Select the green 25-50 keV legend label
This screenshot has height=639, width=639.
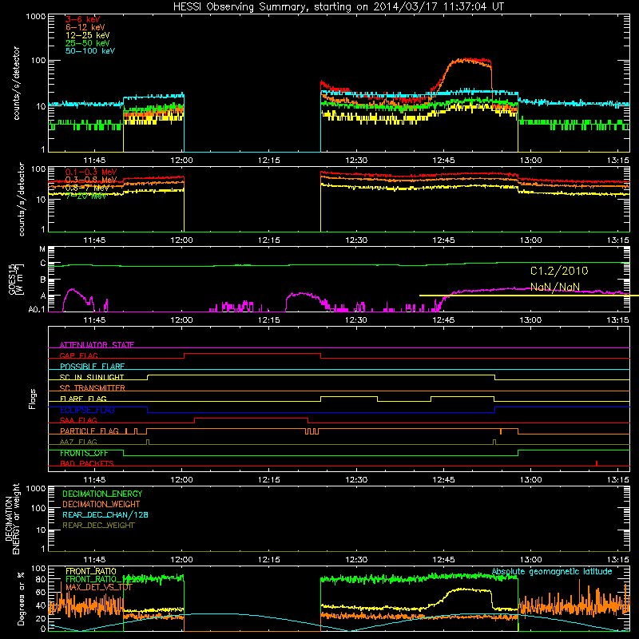pos(88,43)
